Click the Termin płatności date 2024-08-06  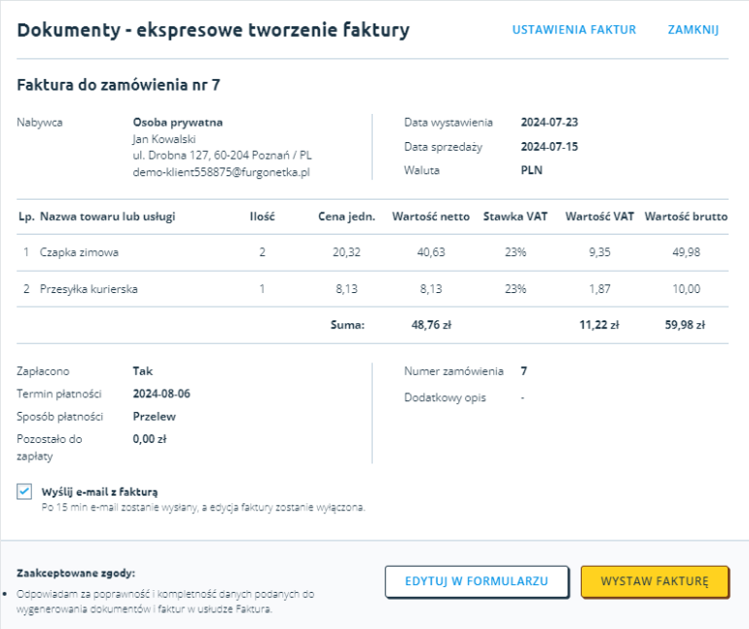[x=161, y=393]
